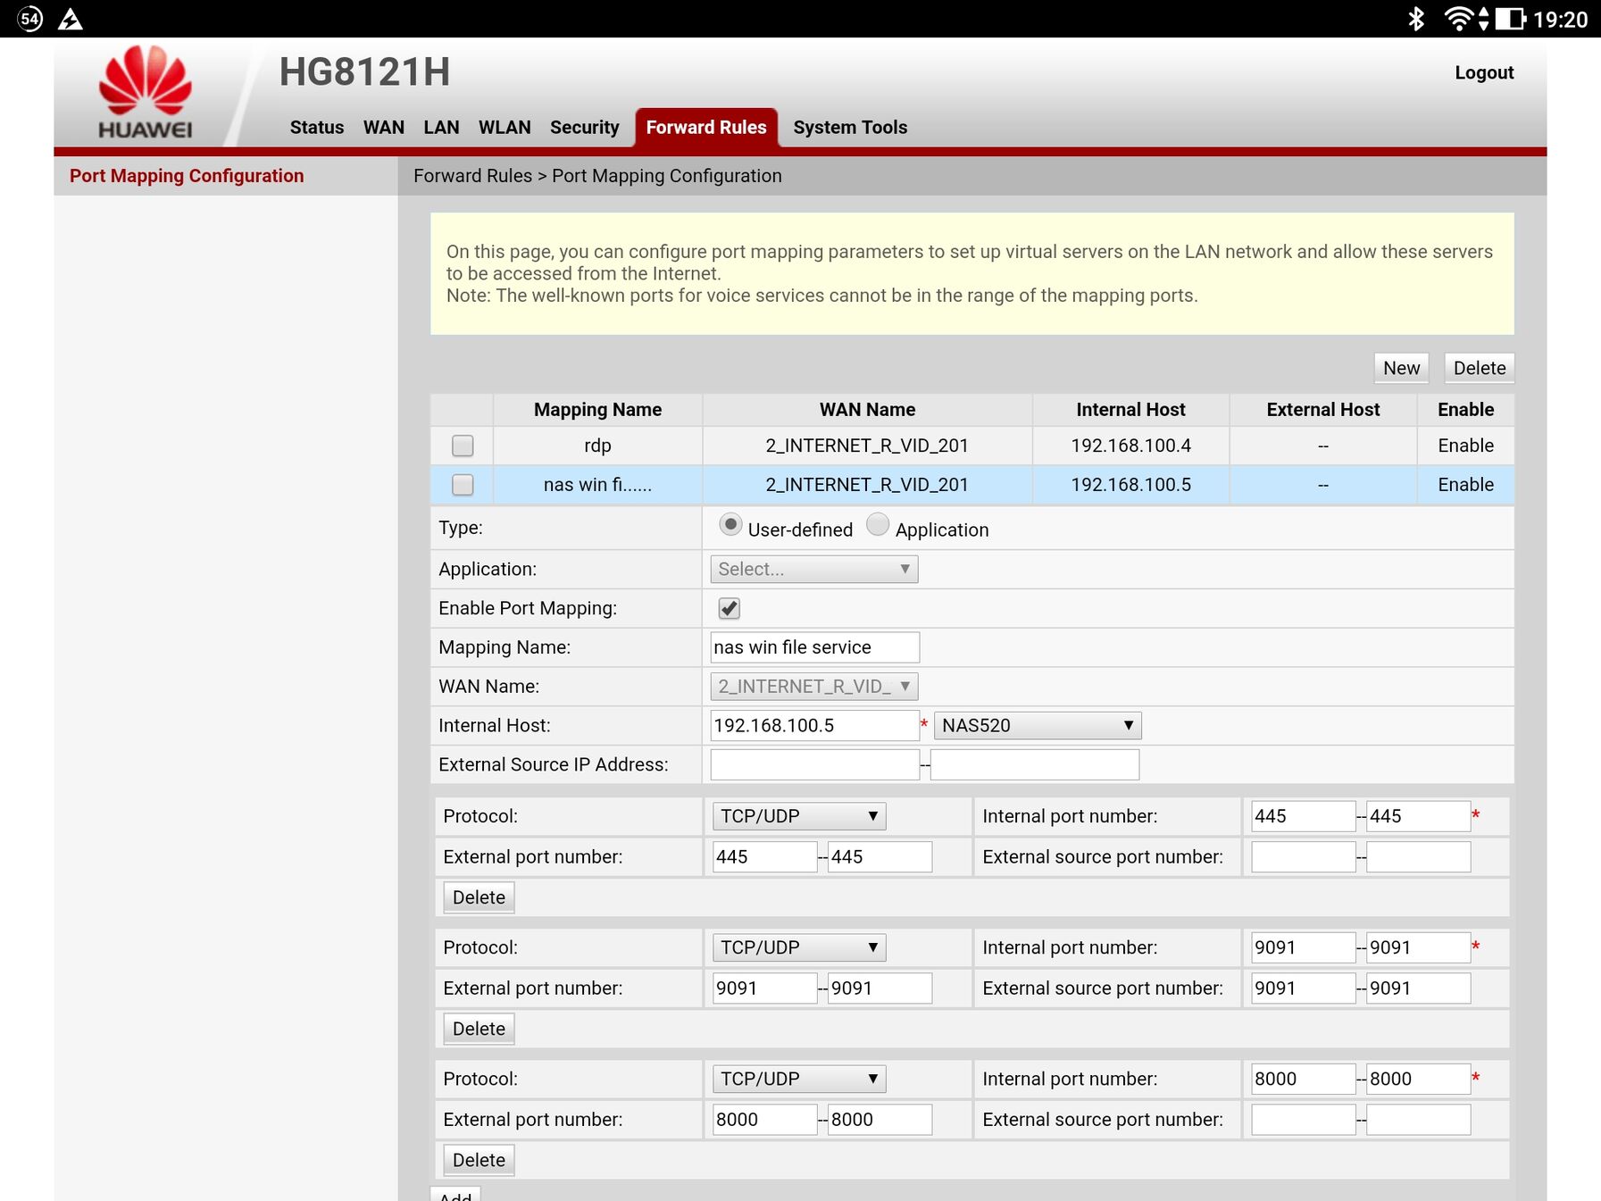Select the rdp mapping name cell

597,446
